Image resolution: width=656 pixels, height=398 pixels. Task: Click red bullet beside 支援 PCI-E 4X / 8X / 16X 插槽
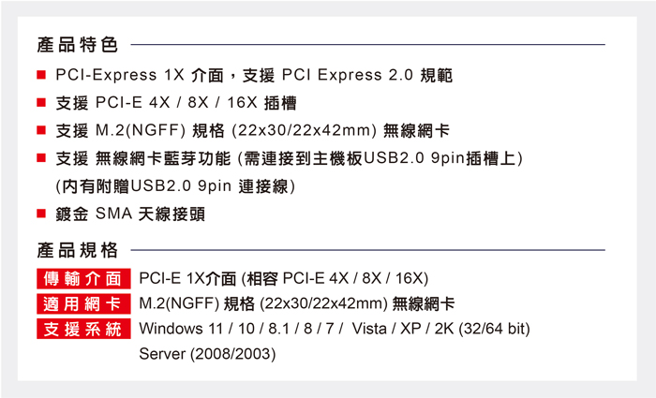(x=42, y=102)
